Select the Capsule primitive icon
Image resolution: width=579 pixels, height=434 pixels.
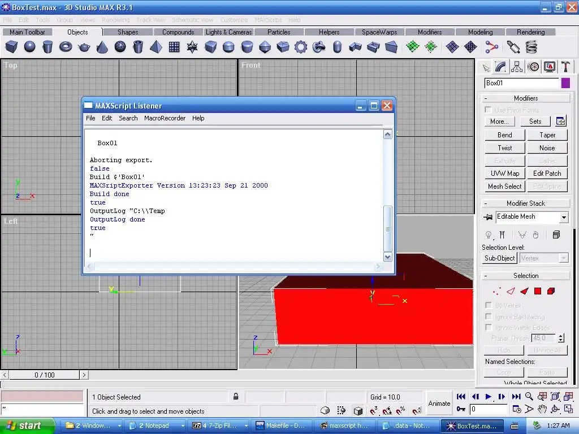(x=337, y=47)
